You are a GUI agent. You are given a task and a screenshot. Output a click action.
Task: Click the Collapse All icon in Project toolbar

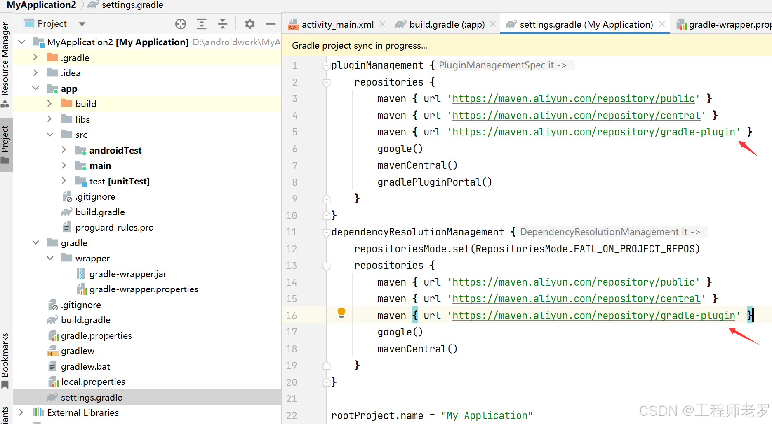tap(223, 24)
